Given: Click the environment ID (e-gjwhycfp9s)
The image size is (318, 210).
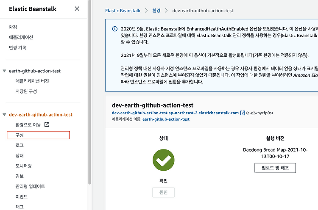Looking at the screenshot, I should [x=259, y=113].
